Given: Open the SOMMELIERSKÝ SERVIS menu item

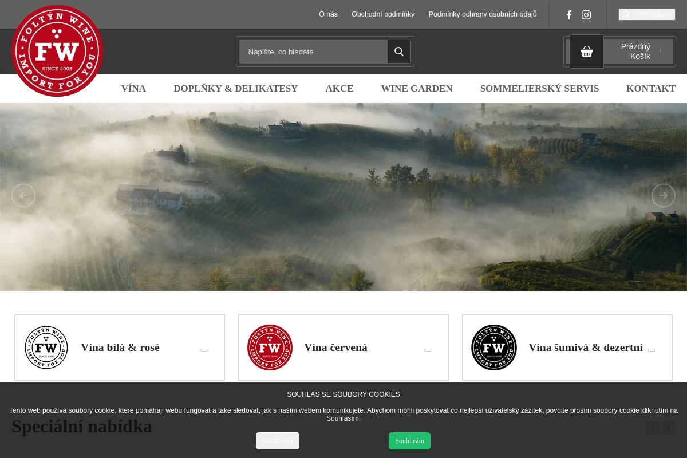Looking at the screenshot, I should coord(539,89).
